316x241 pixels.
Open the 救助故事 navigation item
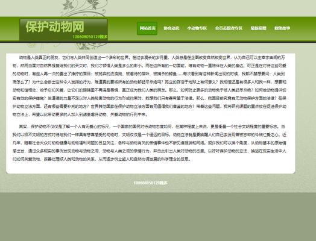pyautogui.click(x=282, y=28)
